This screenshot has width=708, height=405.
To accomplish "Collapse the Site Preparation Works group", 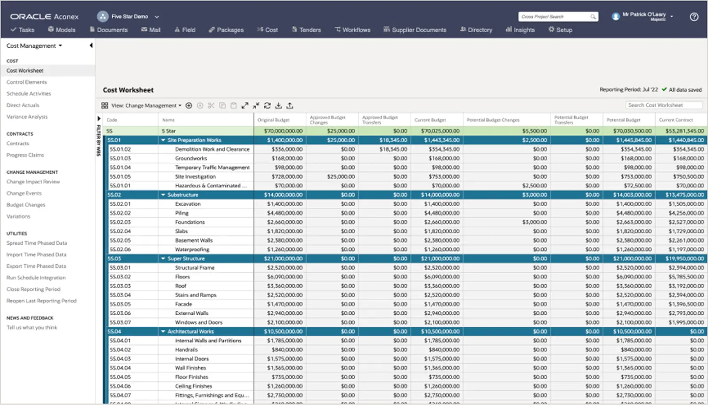I will pos(163,140).
